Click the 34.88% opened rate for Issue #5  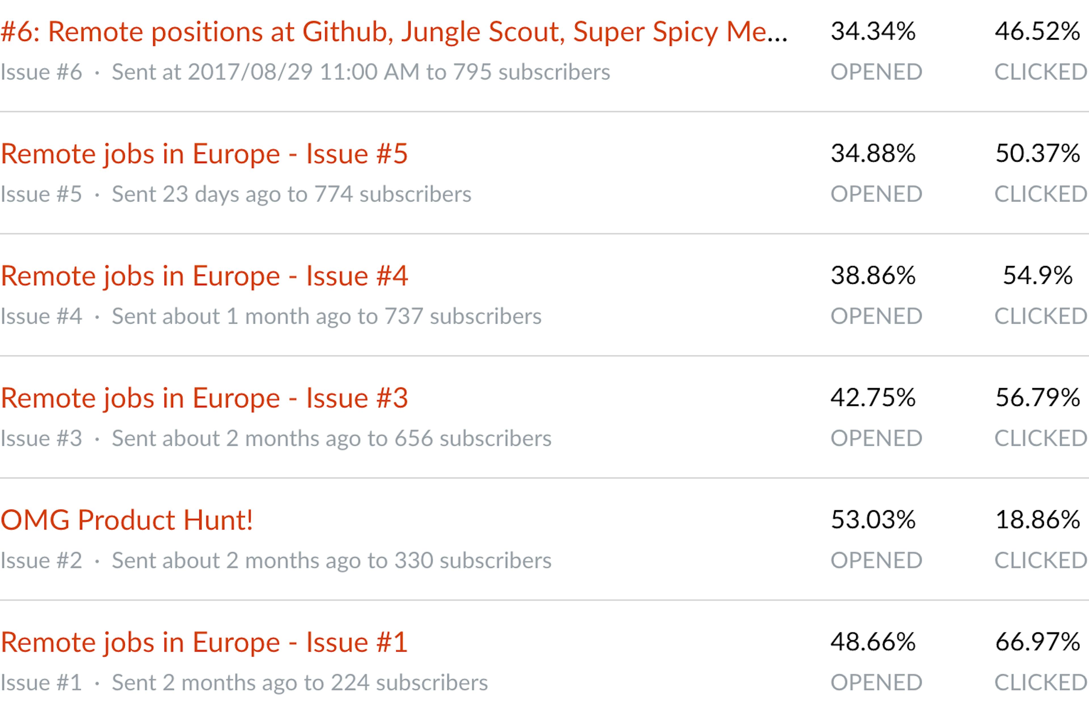tap(873, 154)
